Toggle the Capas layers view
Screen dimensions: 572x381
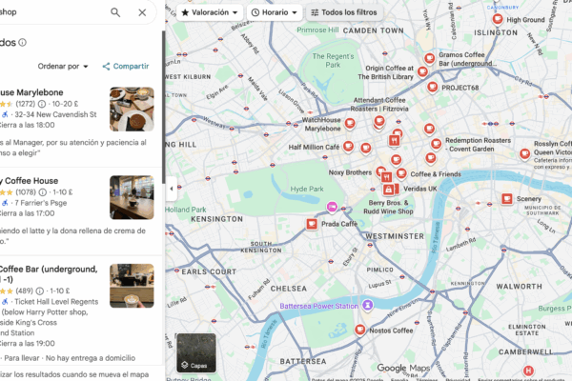click(x=195, y=352)
